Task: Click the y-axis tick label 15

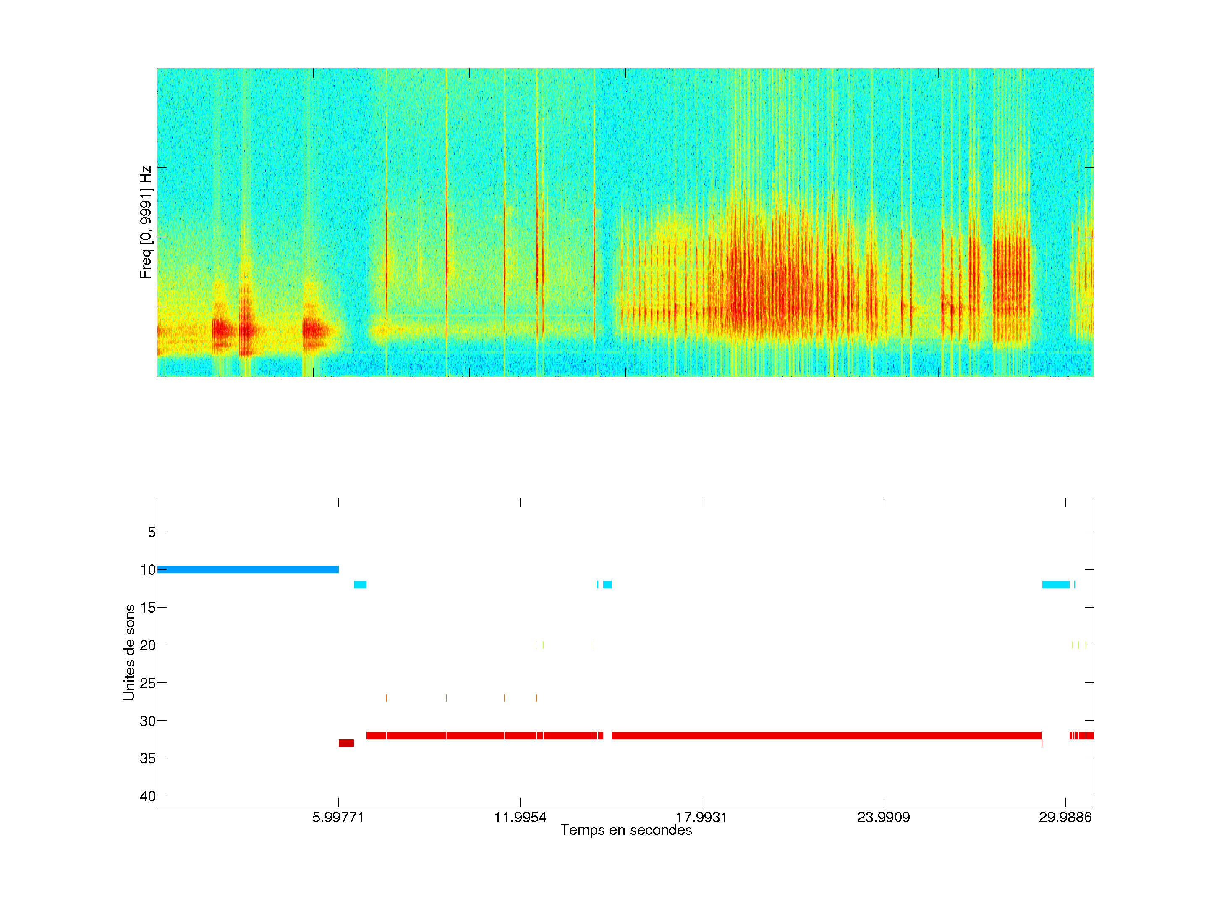Action: click(x=147, y=608)
